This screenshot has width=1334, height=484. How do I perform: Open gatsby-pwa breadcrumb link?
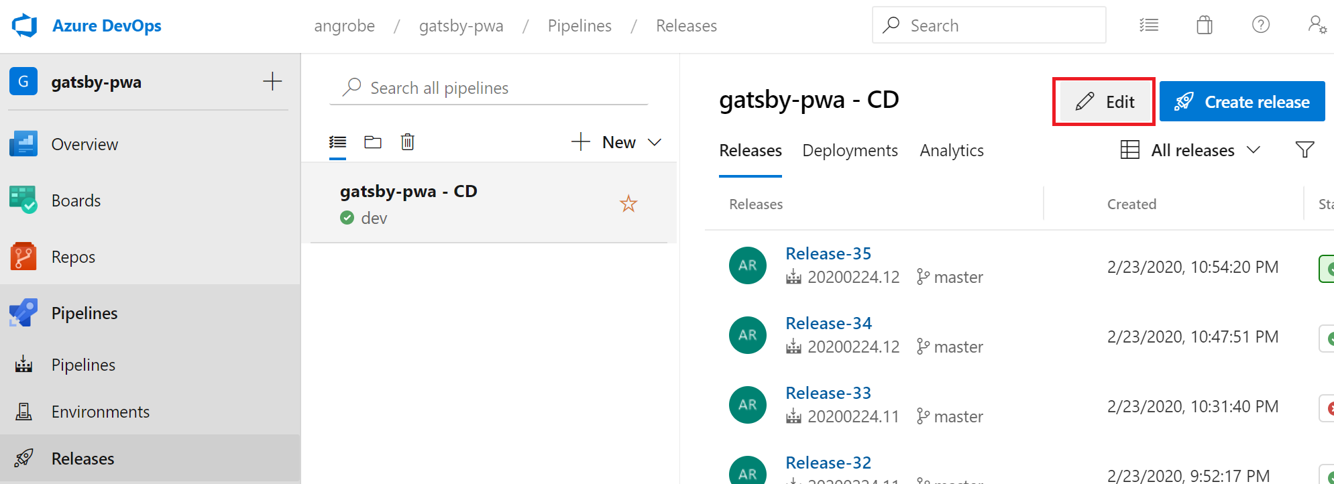461,25
